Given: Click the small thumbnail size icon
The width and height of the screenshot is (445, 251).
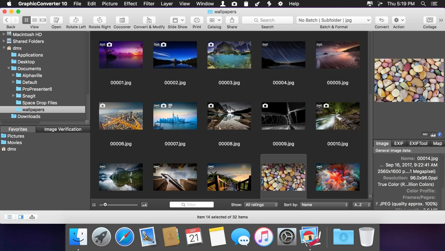Looking at the screenshot, I should coord(94,205).
